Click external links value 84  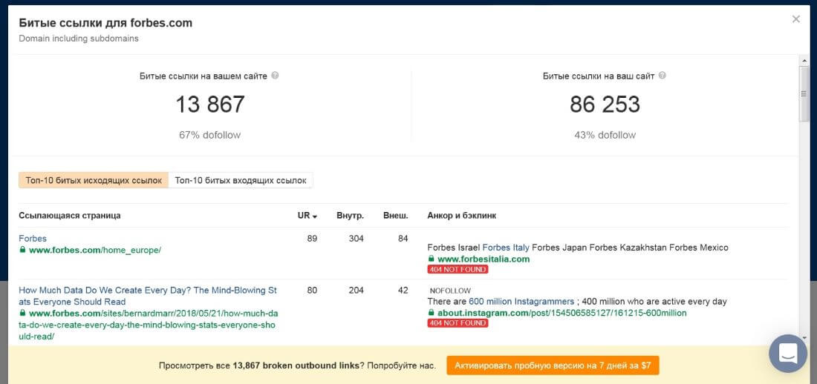tap(403, 238)
